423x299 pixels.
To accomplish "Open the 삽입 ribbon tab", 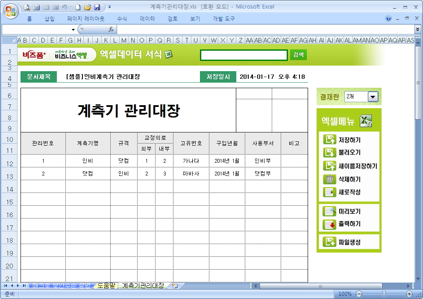I will [x=50, y=19].
